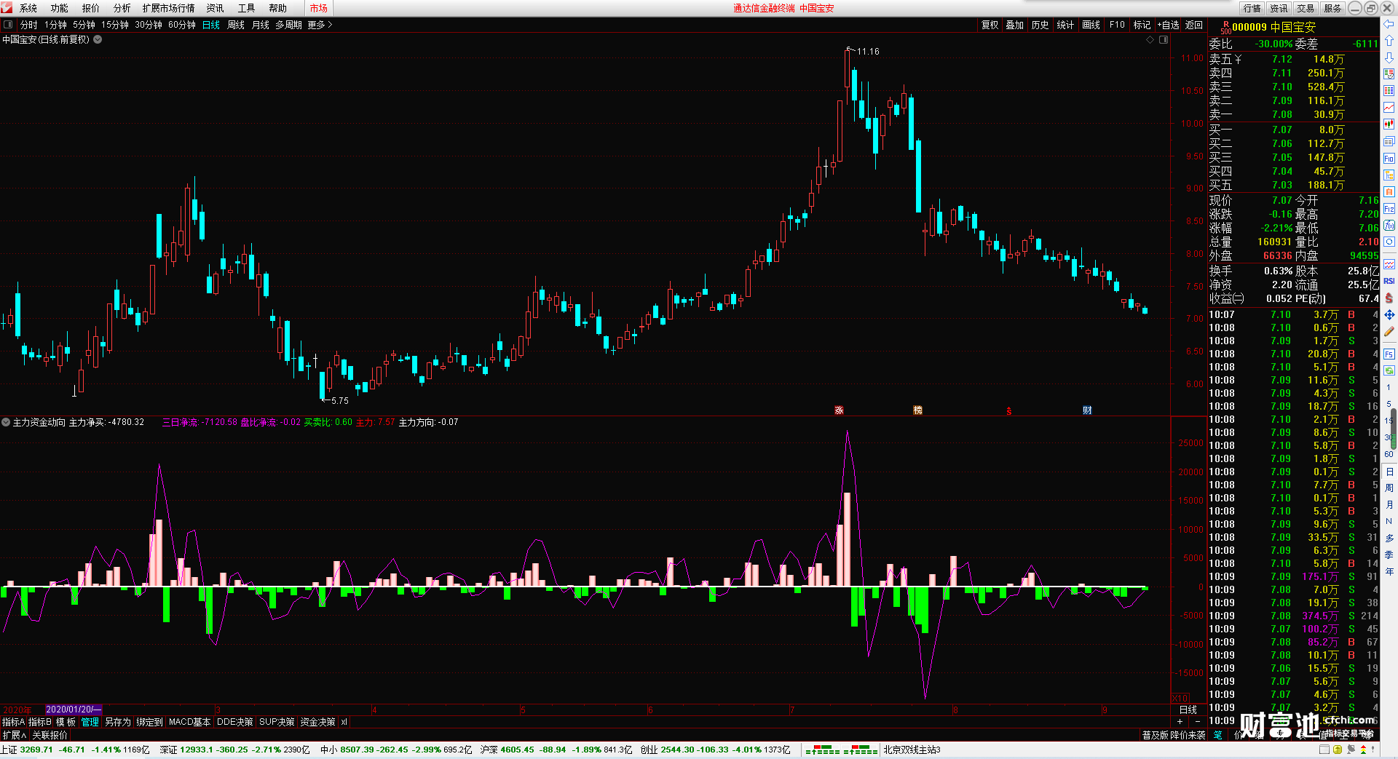Click the red 涨 marker on the chart

point(839,410)
